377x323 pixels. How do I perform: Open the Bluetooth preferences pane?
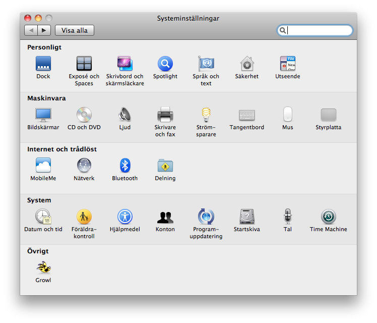tap(124, 166)
